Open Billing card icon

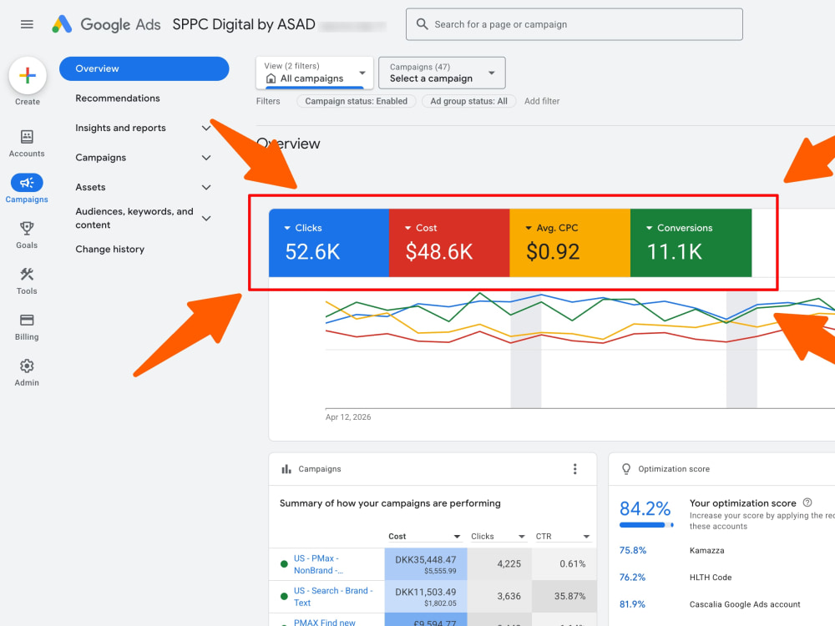pyautogui.click(x=27, y=320)
